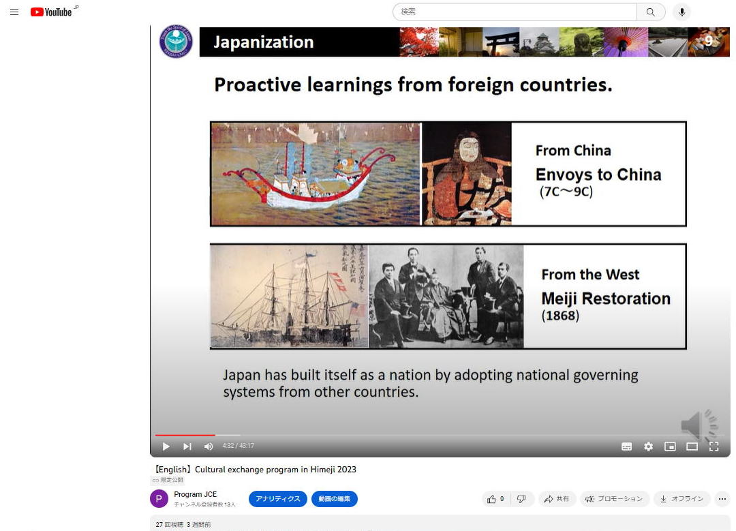736x531 pixels.
Task: Dislike the video
Action: pos(521,499)
